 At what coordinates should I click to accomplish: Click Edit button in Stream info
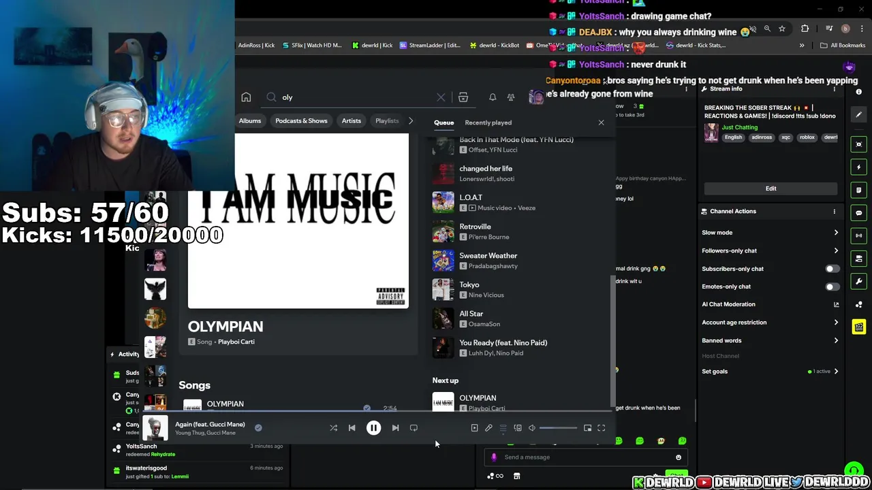tap(770, 189)
